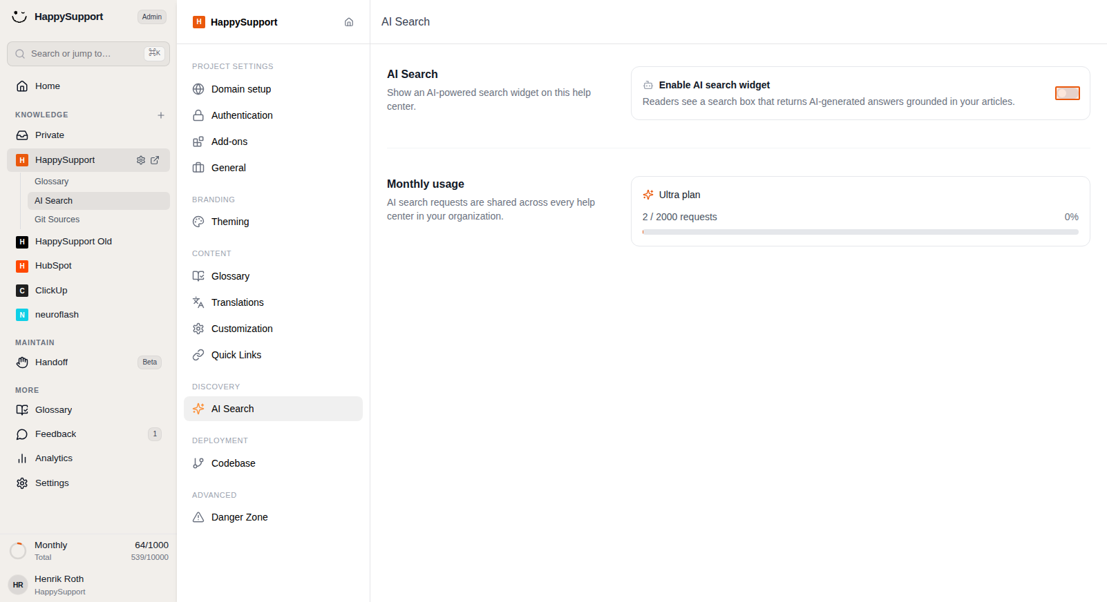Click the Handoff hand icon
Screen dimensions: 1107x602
[x=22, y=362]
